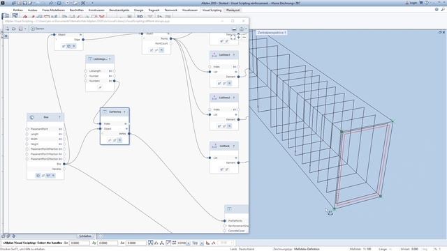Switch to the Benutzerobjekte ribbon tab
Image resolution: width=447 pixels, height=251 pixels.
click(x=119, y=10)
